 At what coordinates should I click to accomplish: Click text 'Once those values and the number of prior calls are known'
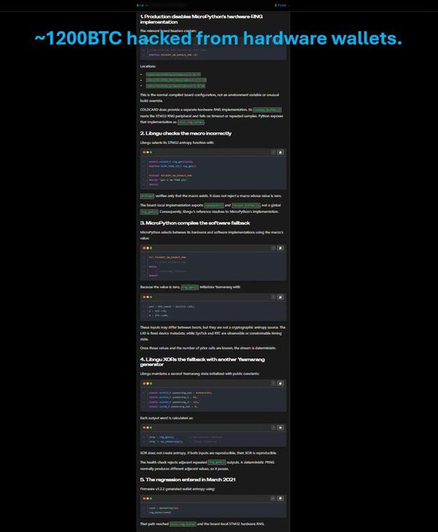[x=208, y=348]
